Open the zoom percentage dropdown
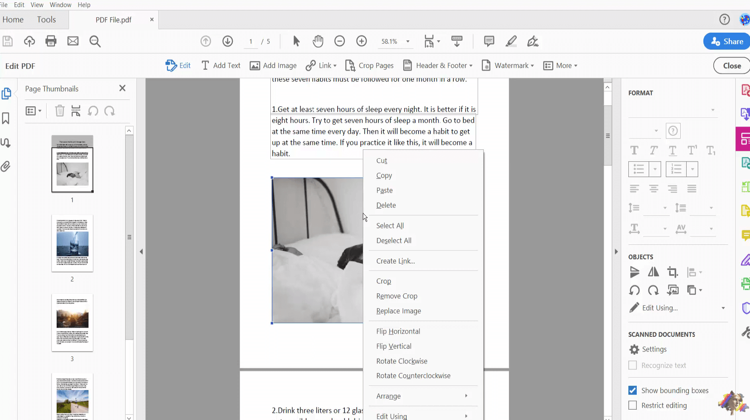This screenshot has width=750, height=420. coord(407,41)
